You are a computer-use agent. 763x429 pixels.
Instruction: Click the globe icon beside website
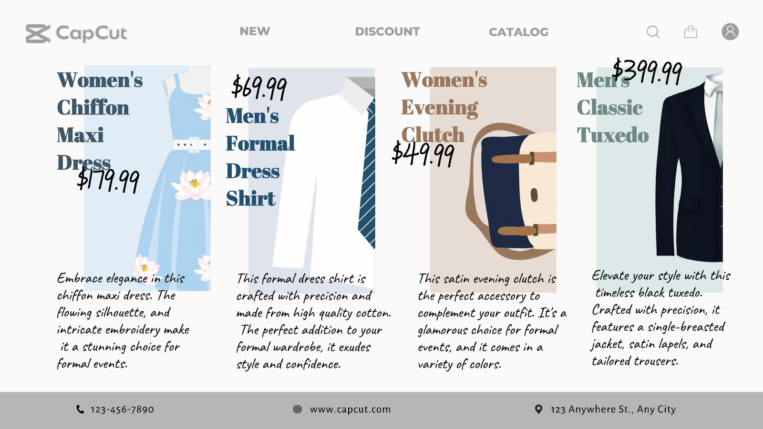tap(298, 409)
